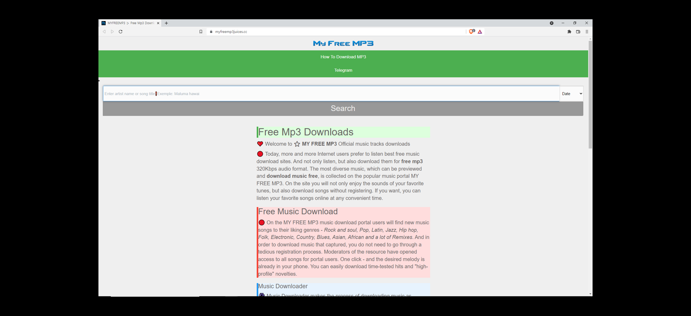Click the red heart icon before Welcome
The height and width of the screenshot is (316, 691).
tap(260, 144)
